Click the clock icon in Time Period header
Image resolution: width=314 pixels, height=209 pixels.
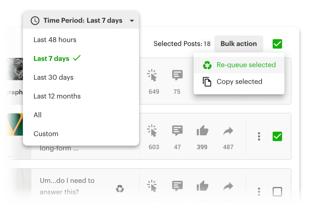35,20
